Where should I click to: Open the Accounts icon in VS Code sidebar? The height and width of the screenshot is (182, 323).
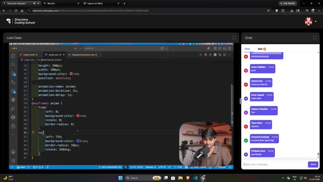point(13,152)
